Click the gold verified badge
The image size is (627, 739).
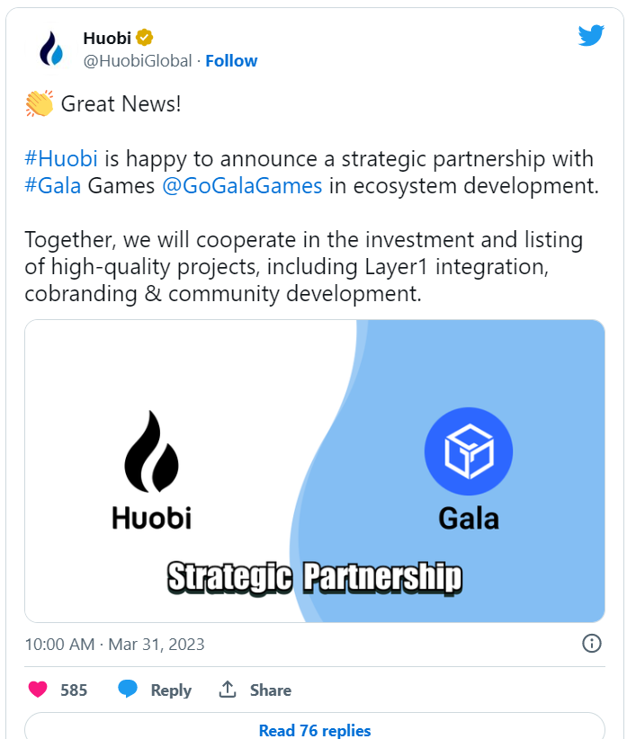pyautogui.click(x=144, y=38)
